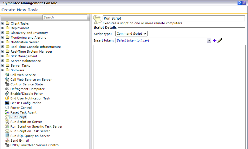Click the Run Script on Specific Task Server icon
Screen dimensions: 248x149
pos(7,126)
